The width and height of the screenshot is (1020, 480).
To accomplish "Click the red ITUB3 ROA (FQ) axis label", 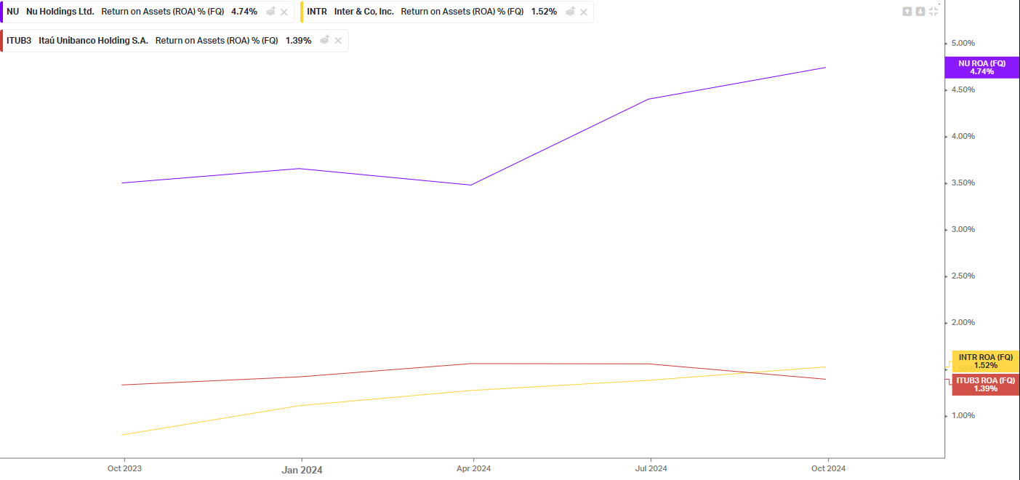I will pos(985,385).
